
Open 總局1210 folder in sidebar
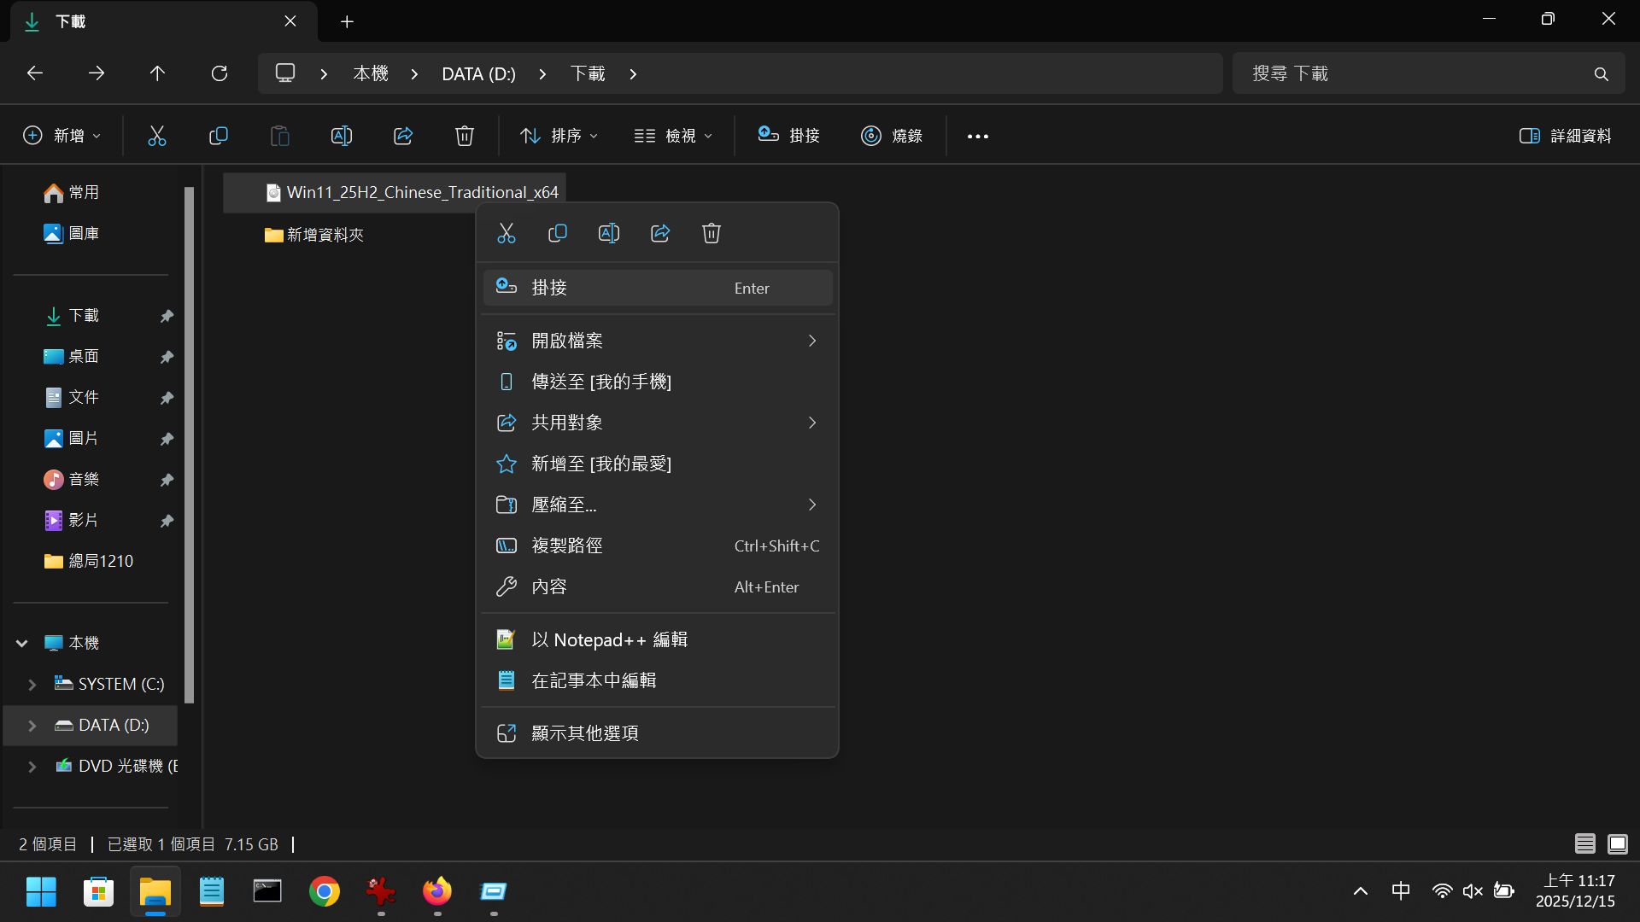[100, 561]
